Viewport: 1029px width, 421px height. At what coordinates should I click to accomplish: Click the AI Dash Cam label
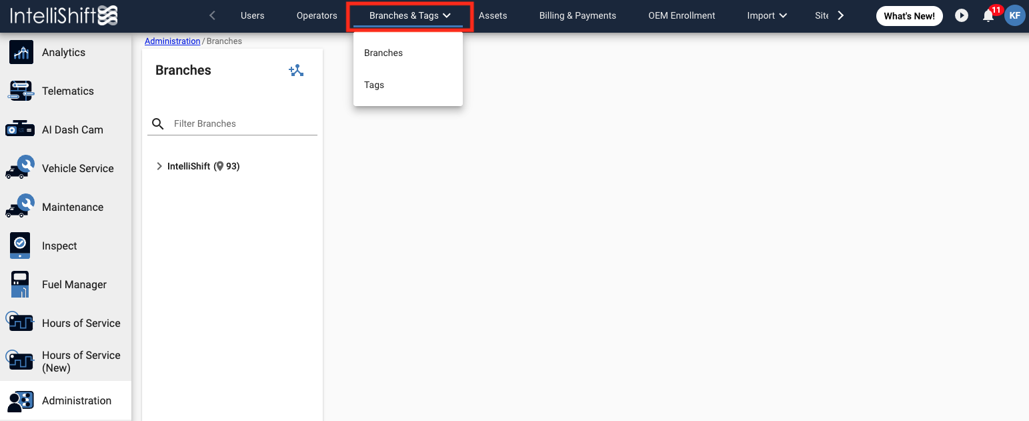[x=73, y=129]
